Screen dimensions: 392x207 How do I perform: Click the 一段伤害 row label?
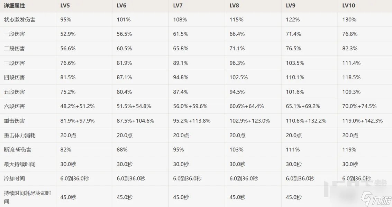tap(14, 34)
